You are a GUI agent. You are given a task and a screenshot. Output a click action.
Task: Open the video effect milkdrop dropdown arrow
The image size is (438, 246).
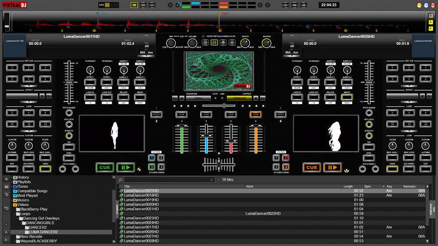(256, 98)
